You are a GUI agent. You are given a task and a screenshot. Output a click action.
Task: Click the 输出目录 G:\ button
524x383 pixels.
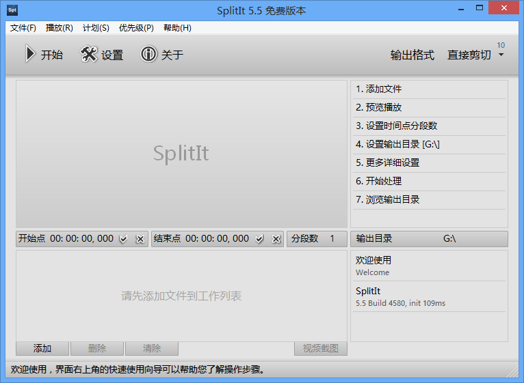[x=429, y=239]
